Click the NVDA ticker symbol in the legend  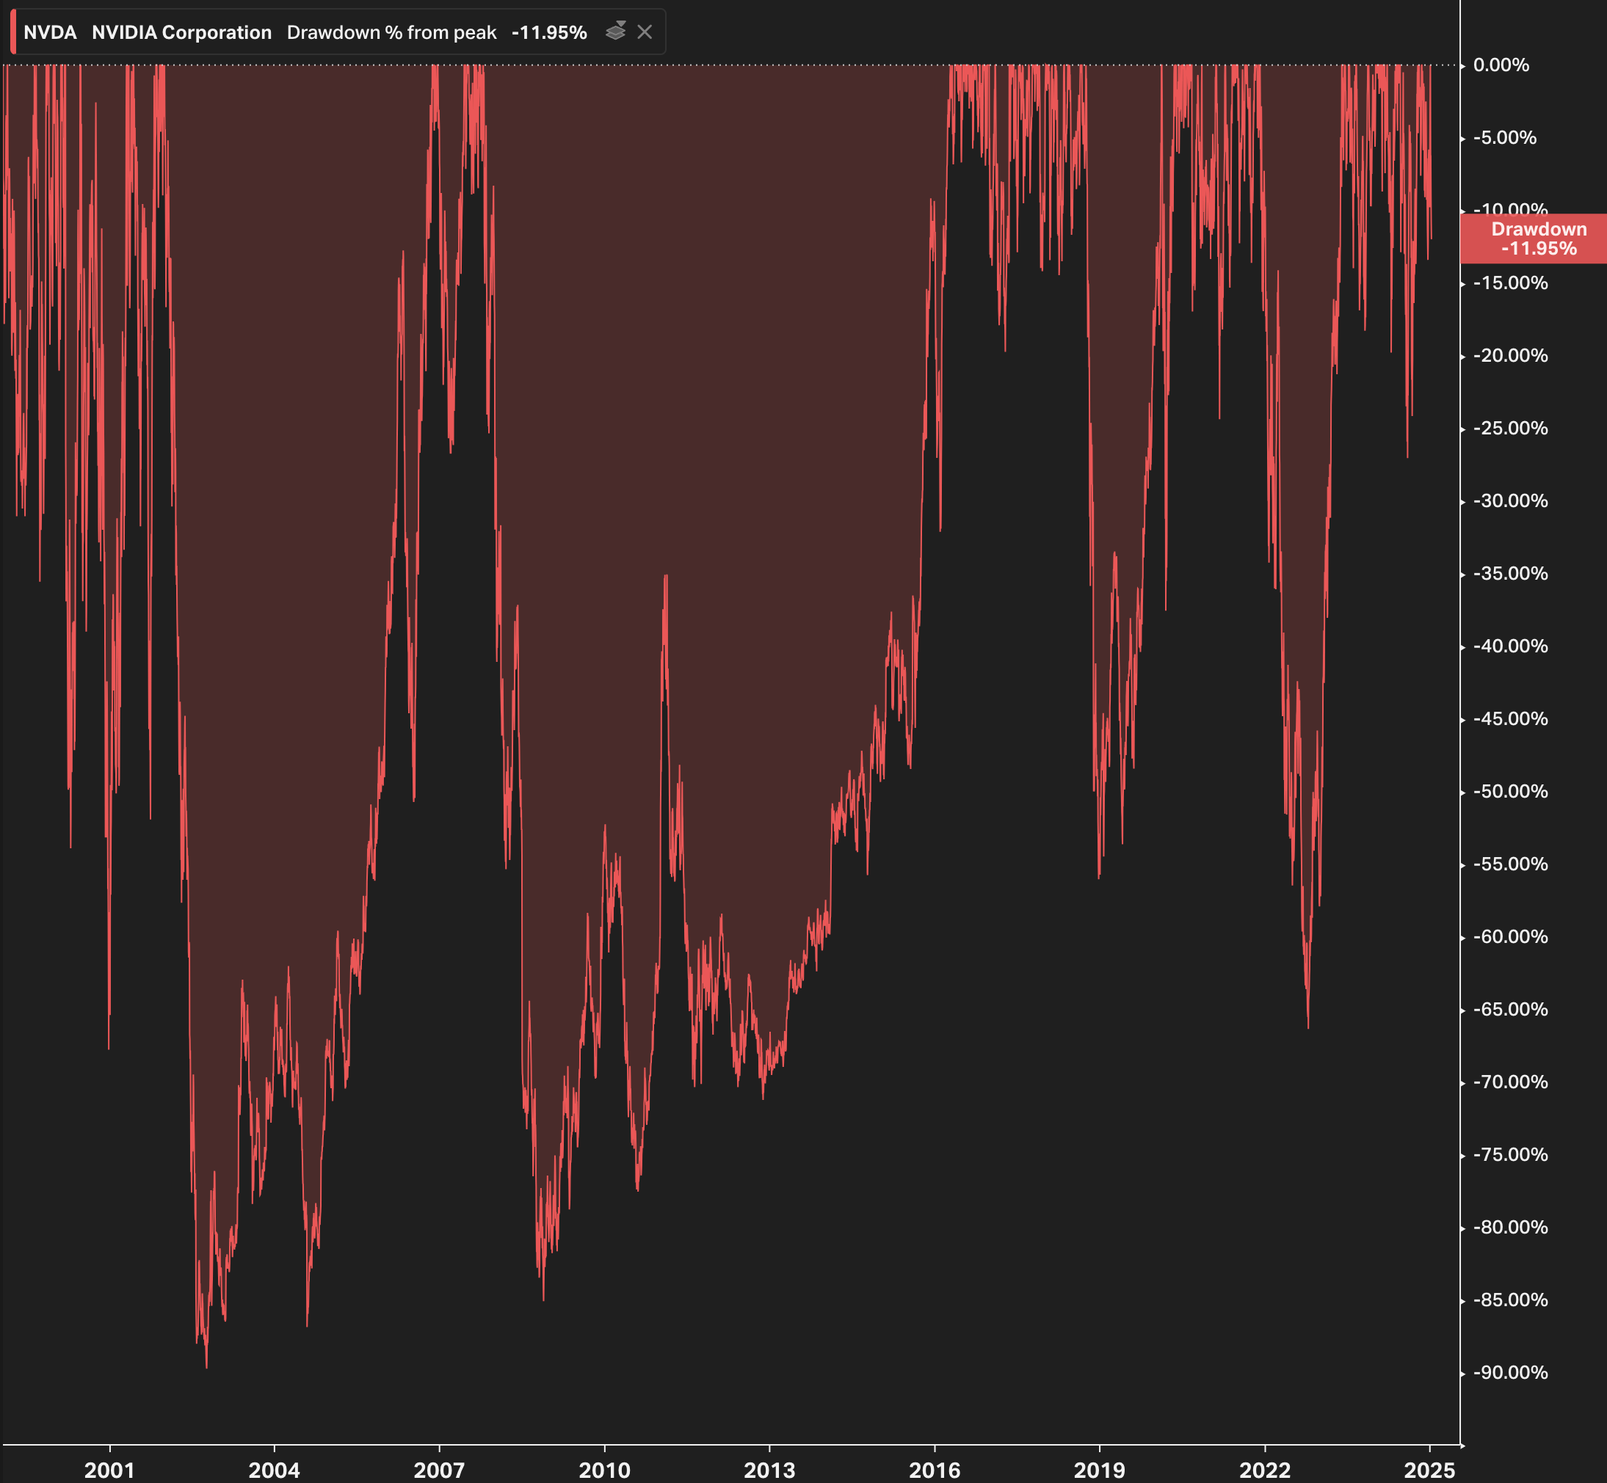tap(50, 33)
